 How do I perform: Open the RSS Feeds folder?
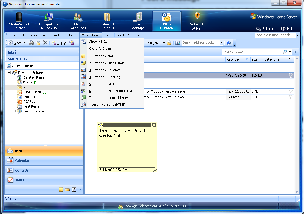[x=31, y=102]
